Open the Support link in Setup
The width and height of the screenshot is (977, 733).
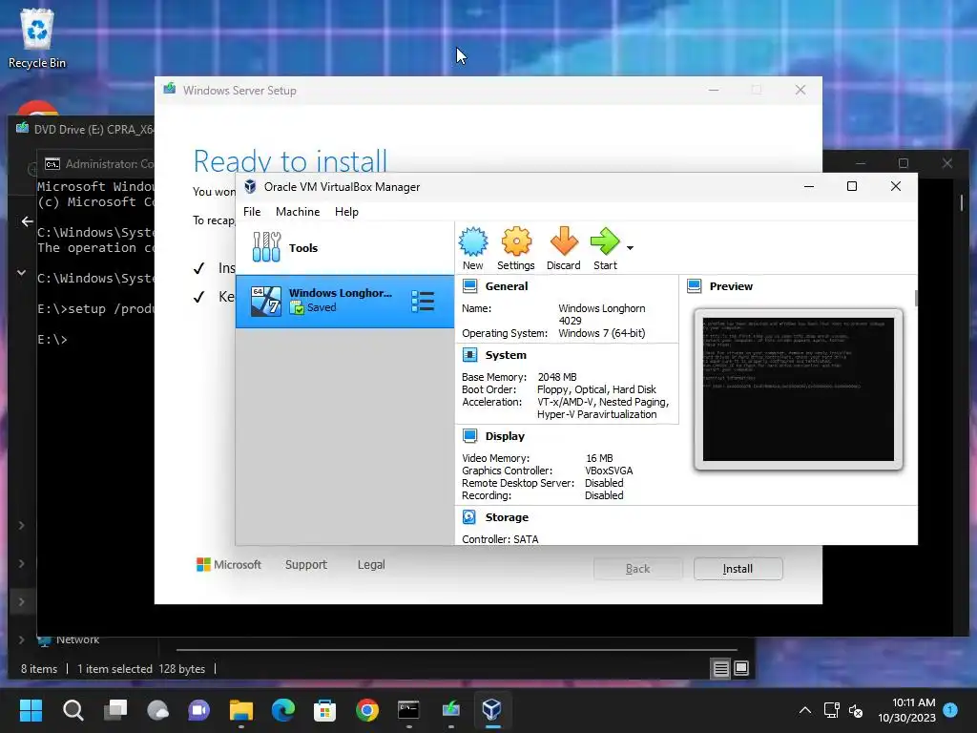pyautogui.click(x=306, y=565)
